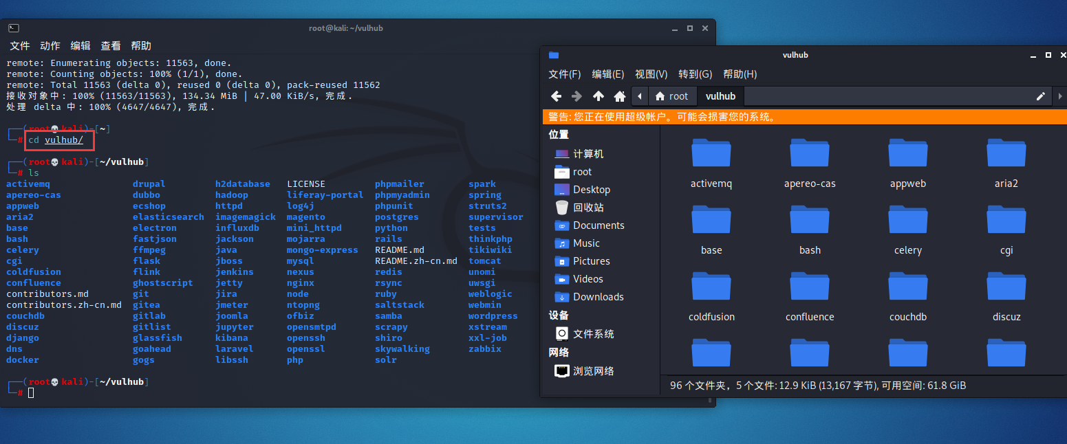Click 'elasticsearch' in terminal listing
Viewport: 1067px width, 444px height.
pos(169,217)
